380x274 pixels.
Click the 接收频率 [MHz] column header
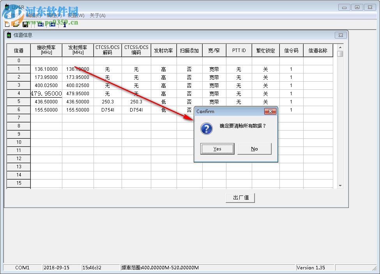(46, 50)
